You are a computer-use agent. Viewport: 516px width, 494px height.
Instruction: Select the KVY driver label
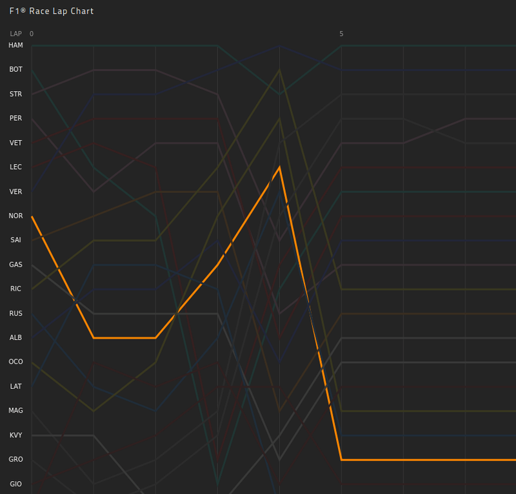pyautogui.click(x=15, y=435)
